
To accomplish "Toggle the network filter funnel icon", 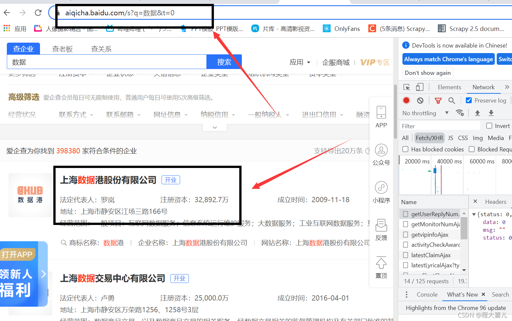I will coord(438,100).
